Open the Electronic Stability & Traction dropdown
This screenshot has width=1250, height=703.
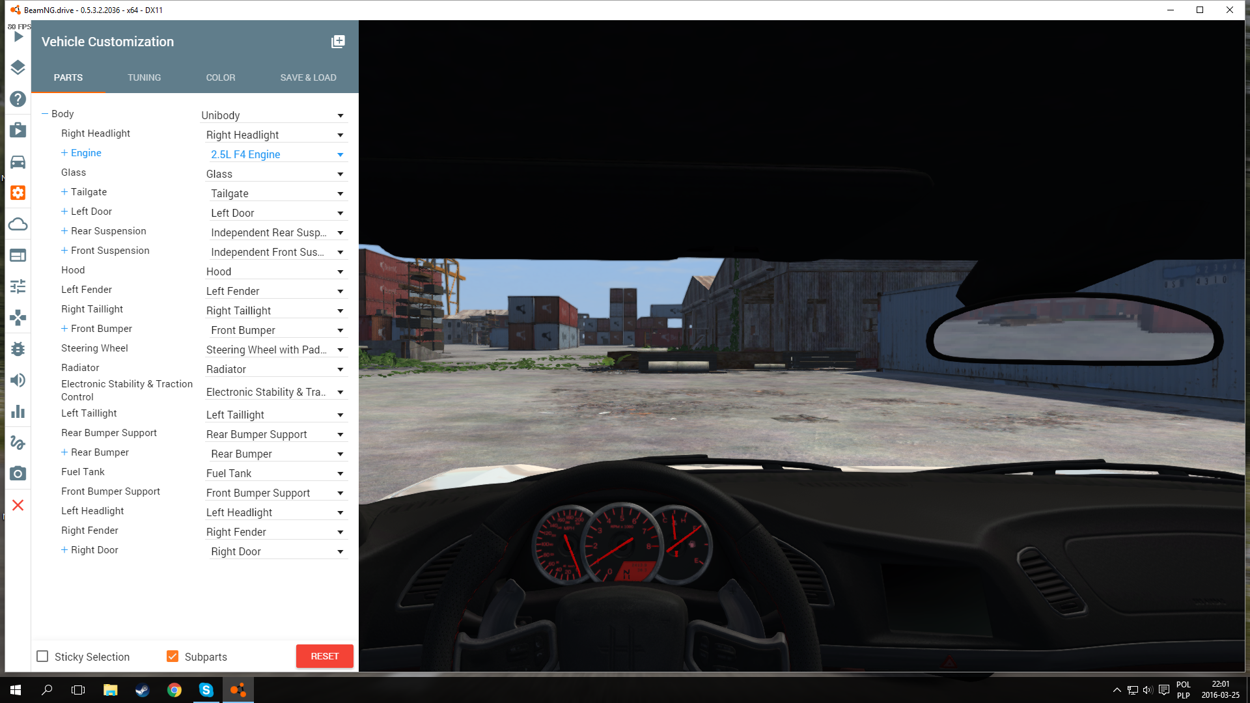click(276, 392)
